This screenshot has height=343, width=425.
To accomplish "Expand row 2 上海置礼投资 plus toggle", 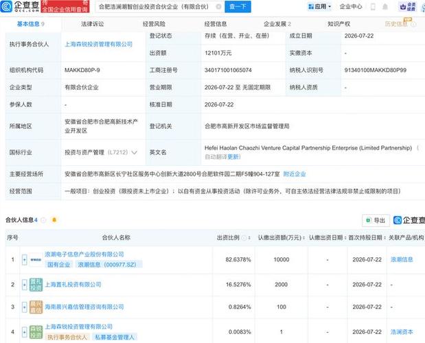I will [25, 285].
